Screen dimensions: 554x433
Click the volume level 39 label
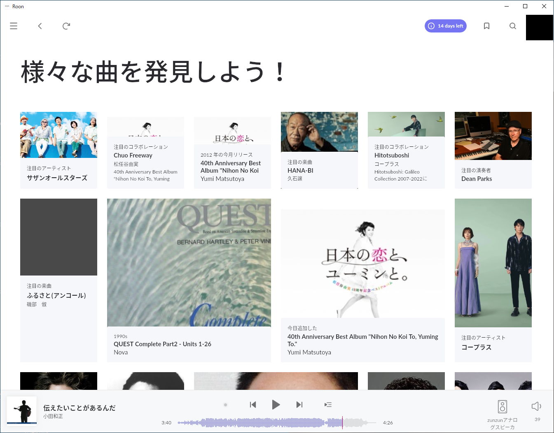tap(537, 419)
